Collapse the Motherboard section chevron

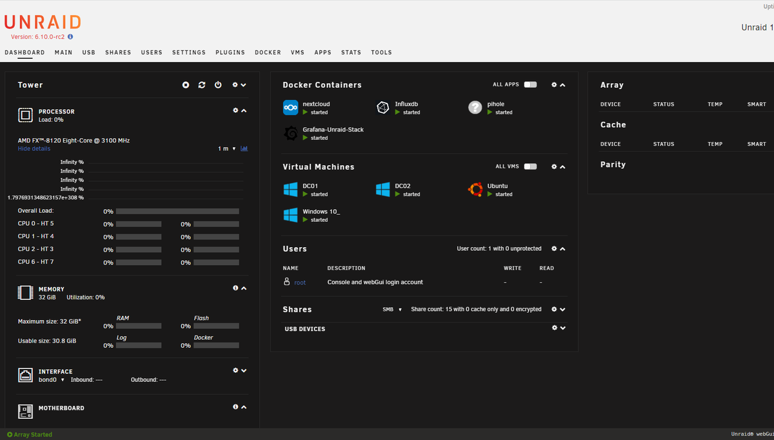(x=244, y=407)
